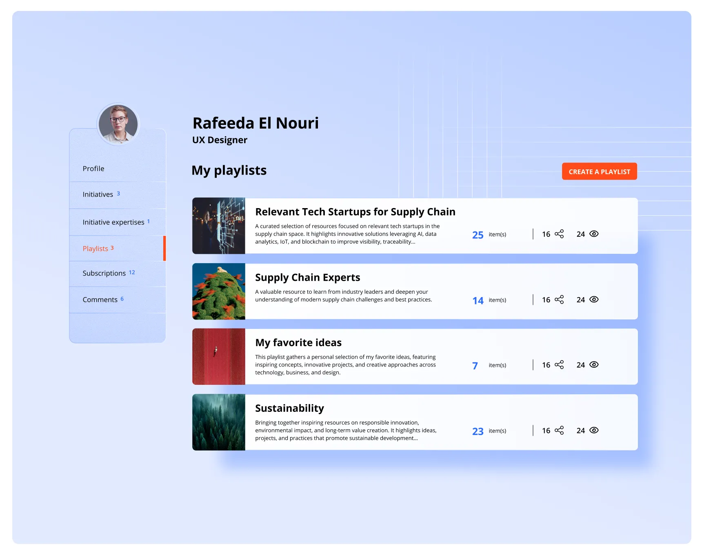Viewport: 702px width, 555px height.
Task: Click the My favorite ideas description text
Action: (345, 365)
